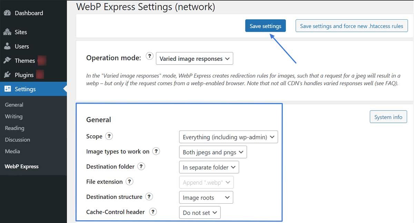Image resolution: width=414 pixels, height=223 pixels.
Task: Click Save settings and force new .htaccess rules
Action: click(x=352, y=26)
